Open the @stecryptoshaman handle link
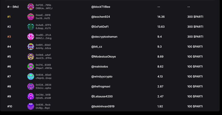Viewport: 222px width, 115px height. [x=104, y=37]
